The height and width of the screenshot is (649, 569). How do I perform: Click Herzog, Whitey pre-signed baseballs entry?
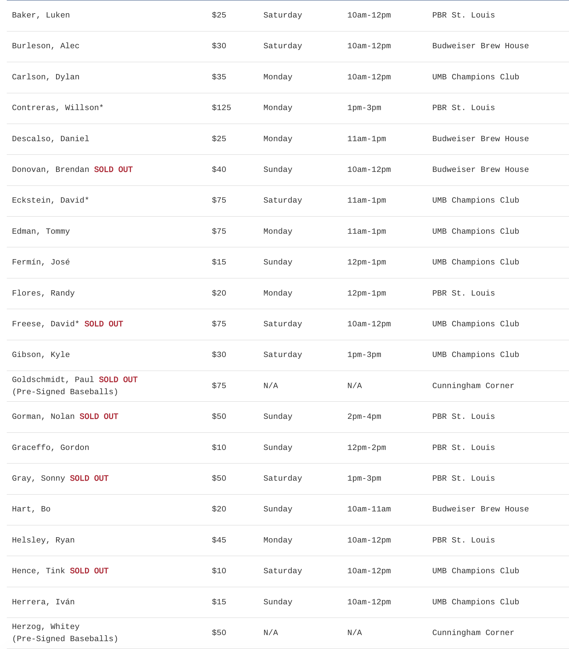pos(46,626)
